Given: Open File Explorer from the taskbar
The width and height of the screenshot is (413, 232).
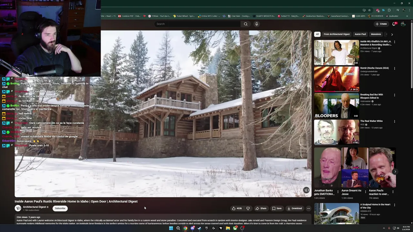Looking at the screenshot, I should (228, 228).
